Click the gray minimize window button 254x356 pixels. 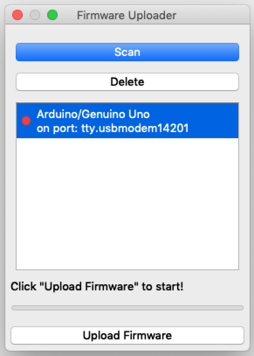click(35, 15)
